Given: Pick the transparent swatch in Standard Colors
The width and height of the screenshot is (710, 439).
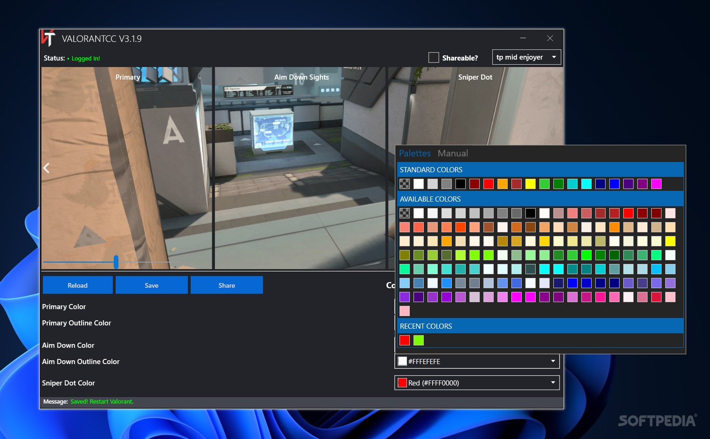Looking at the screenshot, I should coord(405,184).
